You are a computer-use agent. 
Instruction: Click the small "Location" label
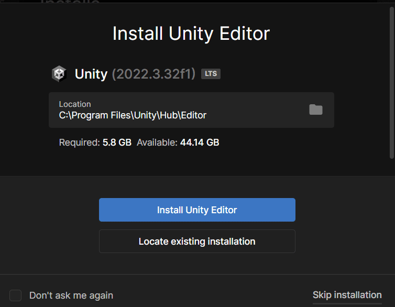75,104
